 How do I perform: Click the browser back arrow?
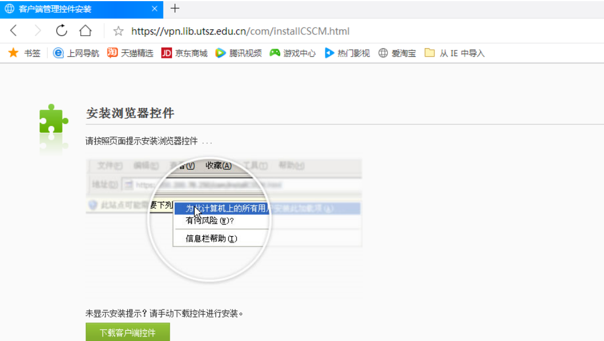tap(14, 31)
